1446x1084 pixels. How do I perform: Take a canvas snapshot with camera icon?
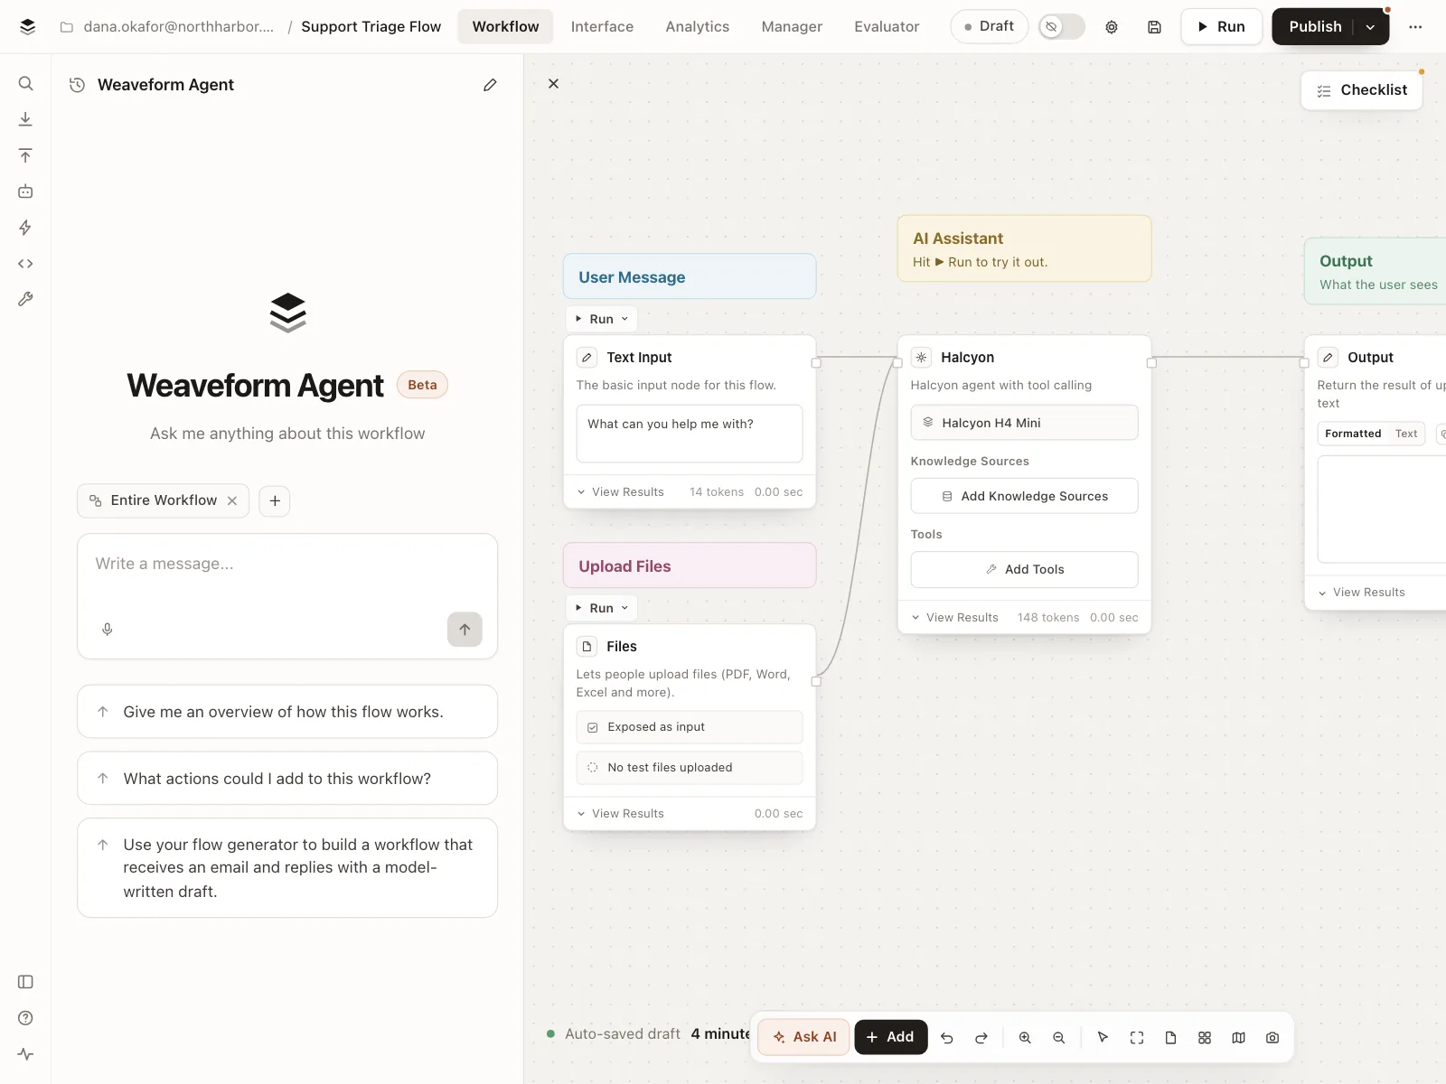1272,1038
